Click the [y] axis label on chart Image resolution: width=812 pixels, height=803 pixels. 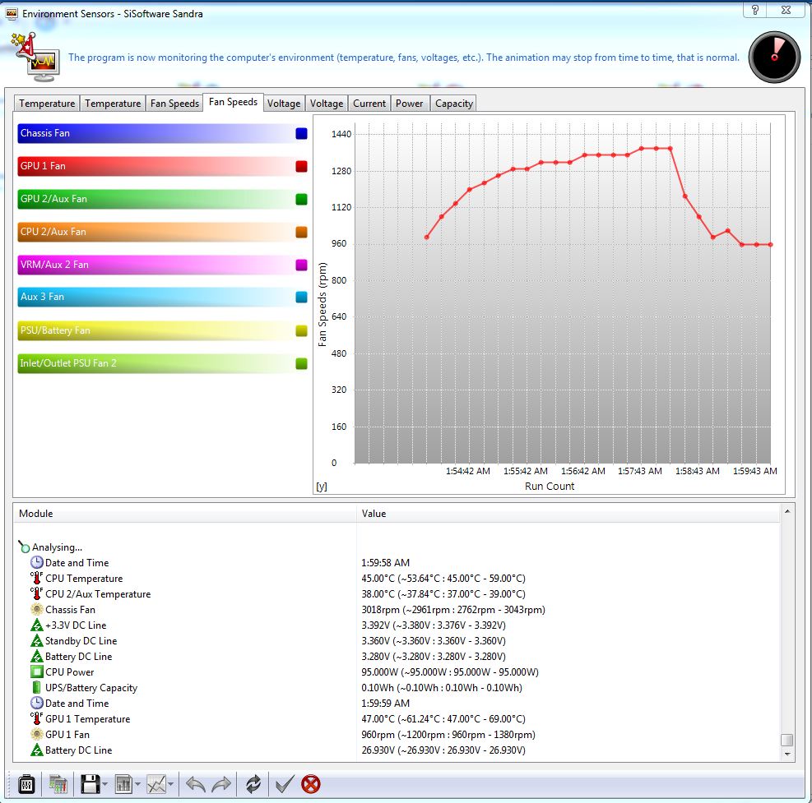pyautogui.click(x=322, y=487)
